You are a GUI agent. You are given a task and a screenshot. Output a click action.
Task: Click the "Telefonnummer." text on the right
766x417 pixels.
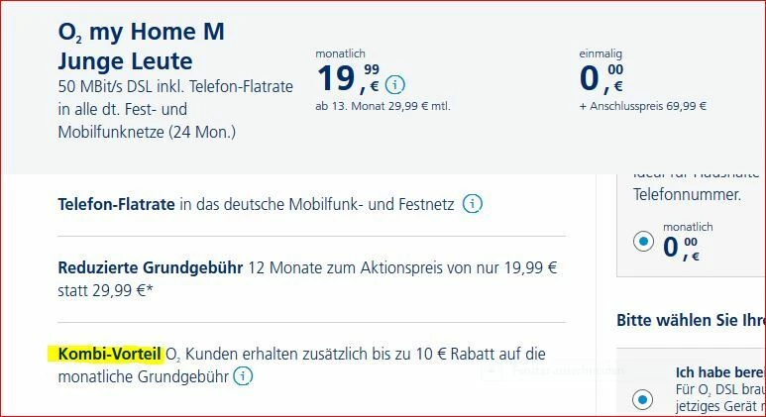pos(687,195)
